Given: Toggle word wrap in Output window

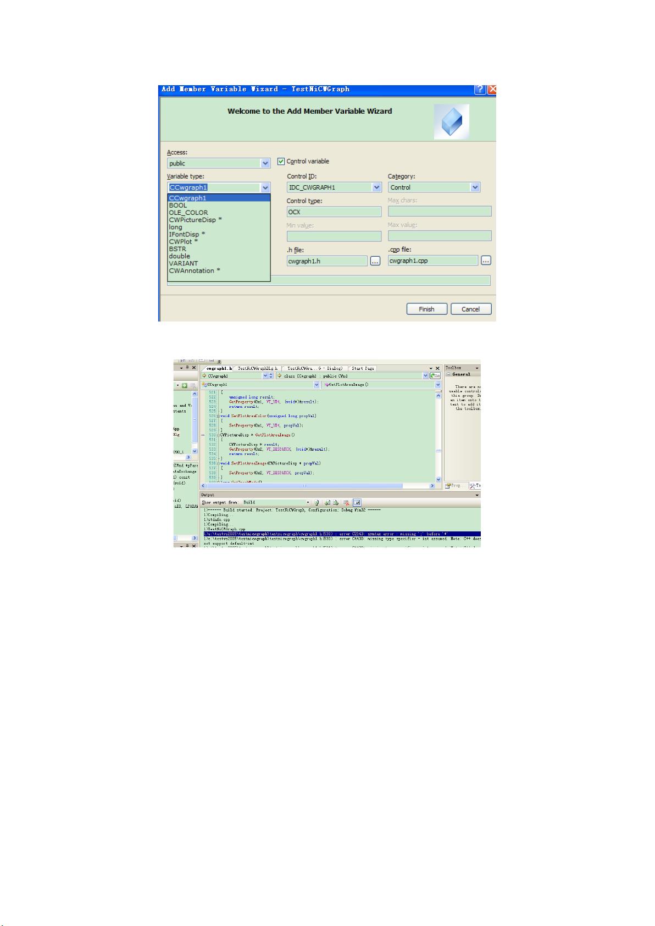Looking at the screenshot, I should pyautogui.click(x=357, y=502).
